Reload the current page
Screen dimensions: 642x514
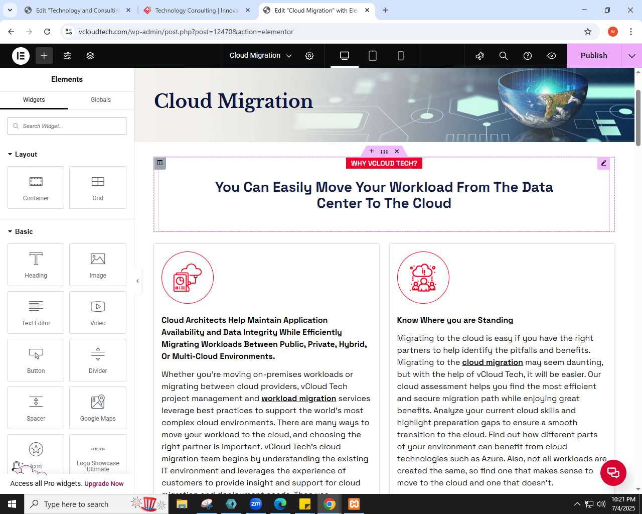[x=47, y=32]
